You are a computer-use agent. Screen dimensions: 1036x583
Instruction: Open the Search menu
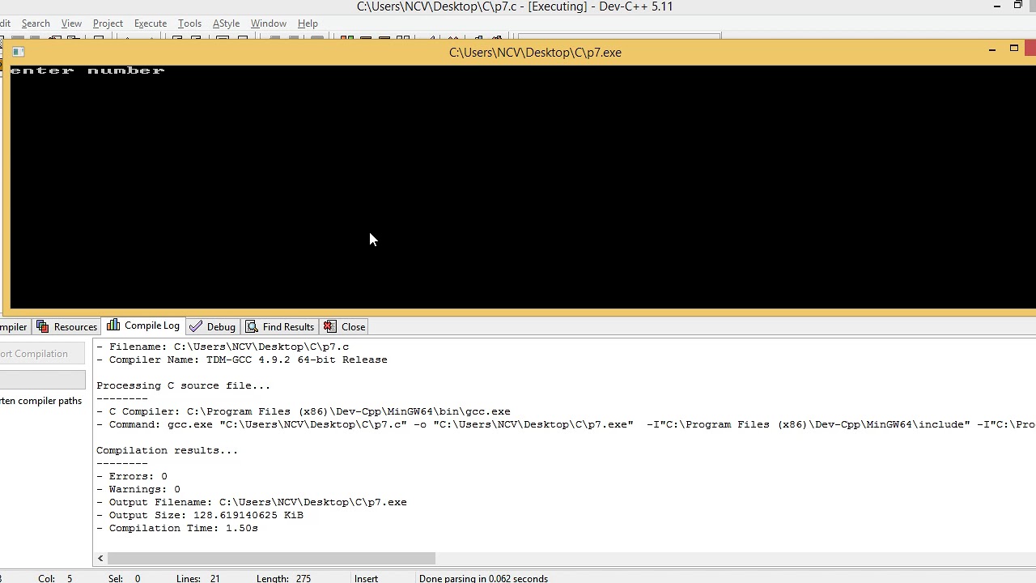pos(36,23)
